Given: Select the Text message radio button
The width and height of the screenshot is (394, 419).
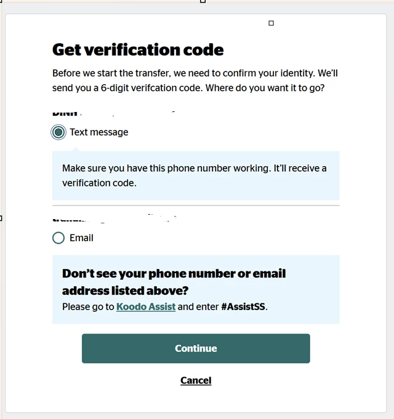Looking at the screenshot, I should [x=58, y=132].
